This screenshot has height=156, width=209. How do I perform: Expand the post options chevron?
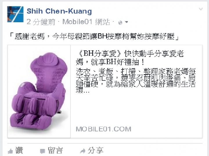click(x=201, y=9)
